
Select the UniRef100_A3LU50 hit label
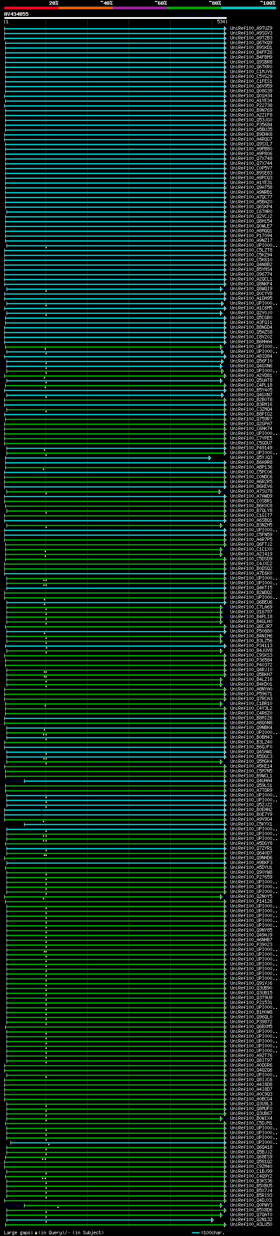(x=251, y=1224)
